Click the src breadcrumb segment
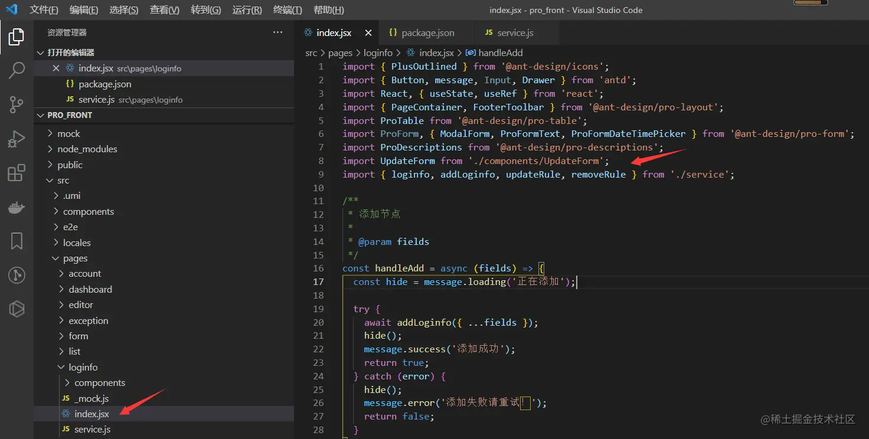The height and width of the screenshot is (439, 869). (311, 53)
